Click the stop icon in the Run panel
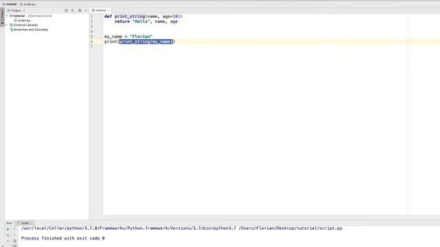Viewport: 440px width, 247px height. [x=8, y=235]
